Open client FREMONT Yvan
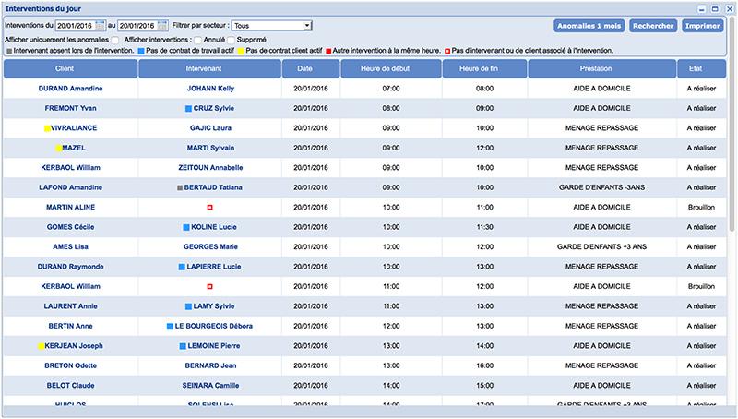The height and width of the screenshot is (419, 738). 71,108
